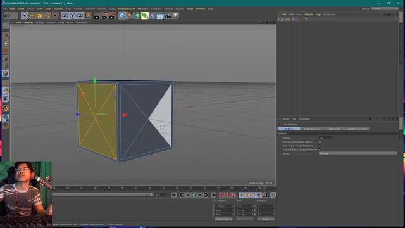Activate the Move tool
Image resolution: width=405 pixels, height=228 pixels.
(32, 16)
